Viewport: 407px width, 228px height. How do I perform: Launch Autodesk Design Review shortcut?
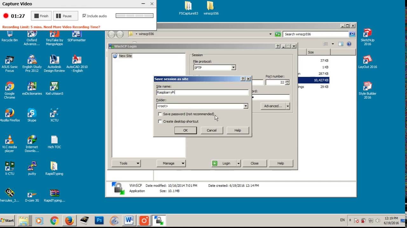(x=54, y=64)
